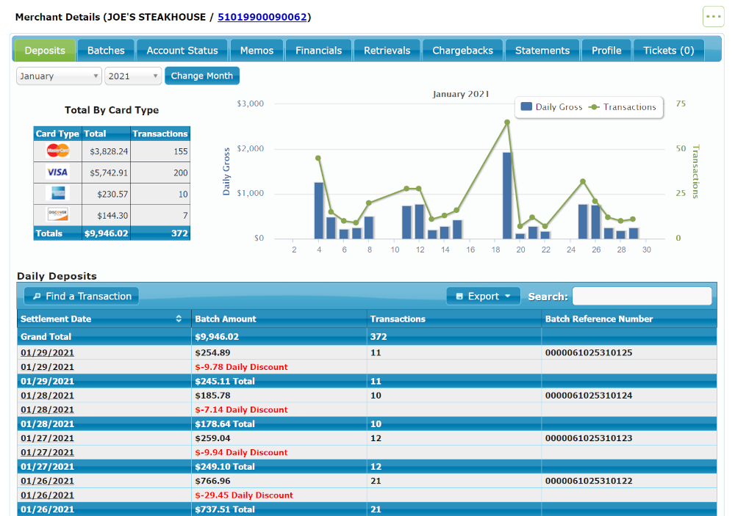
Task: Open the 01/27/2021 link beside $-9.94 discount
Action: 47,452
